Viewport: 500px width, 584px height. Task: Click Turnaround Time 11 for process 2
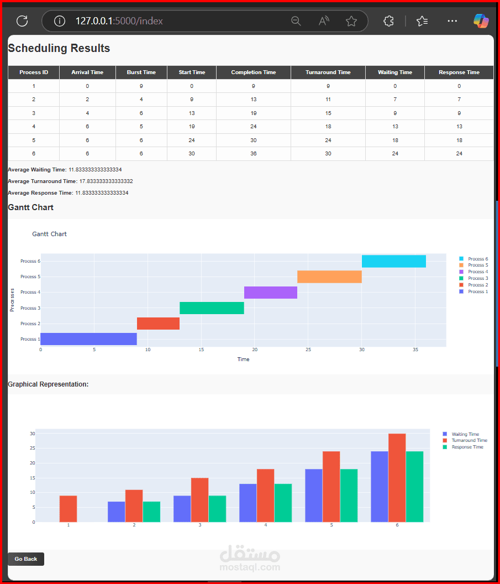(x=328, y=100)
